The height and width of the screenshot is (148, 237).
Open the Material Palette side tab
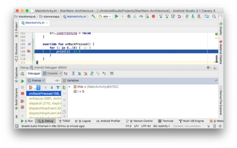tap(221, 52)
